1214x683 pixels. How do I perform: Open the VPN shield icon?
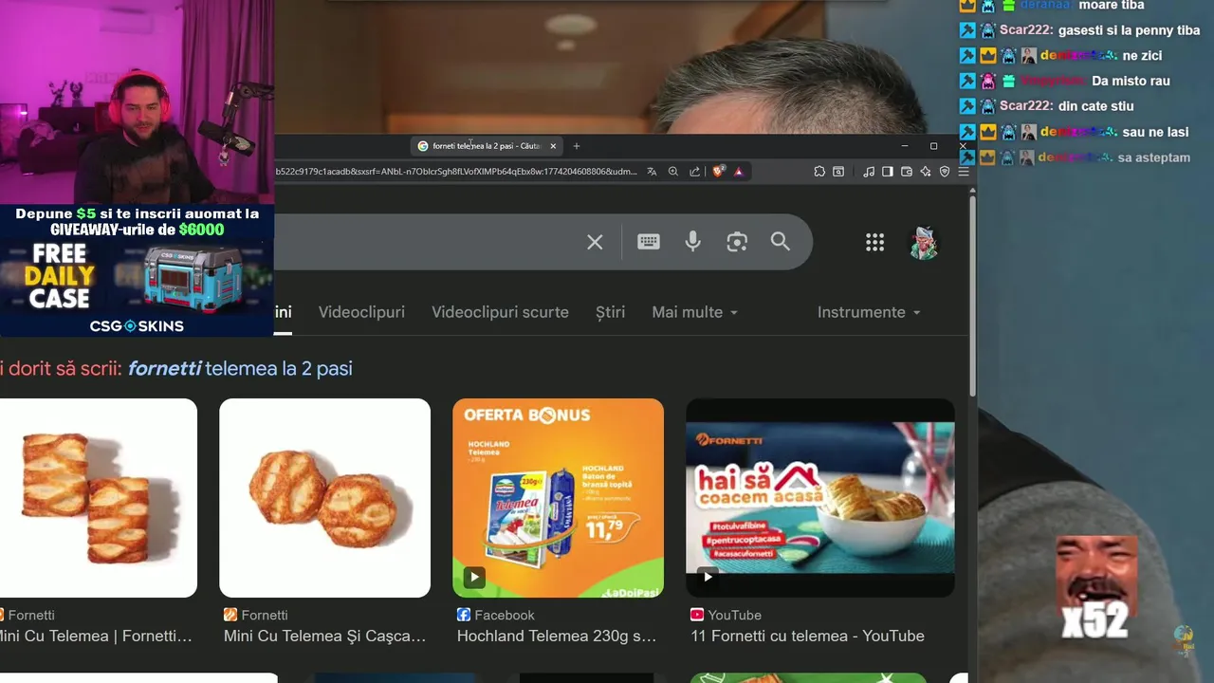(945, 172)
